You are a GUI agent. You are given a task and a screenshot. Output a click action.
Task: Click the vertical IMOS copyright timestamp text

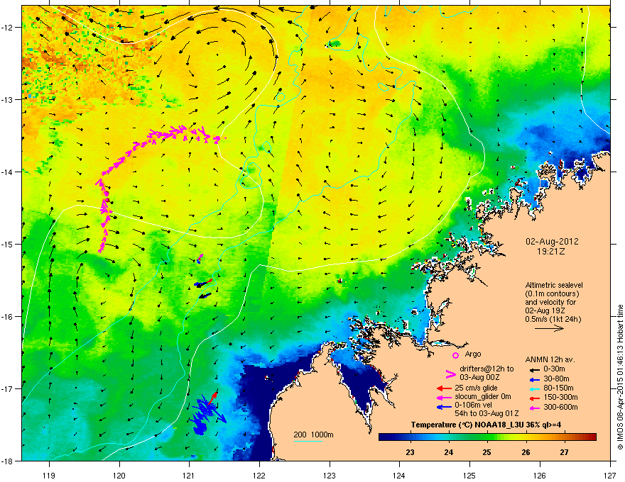point(620,377)
